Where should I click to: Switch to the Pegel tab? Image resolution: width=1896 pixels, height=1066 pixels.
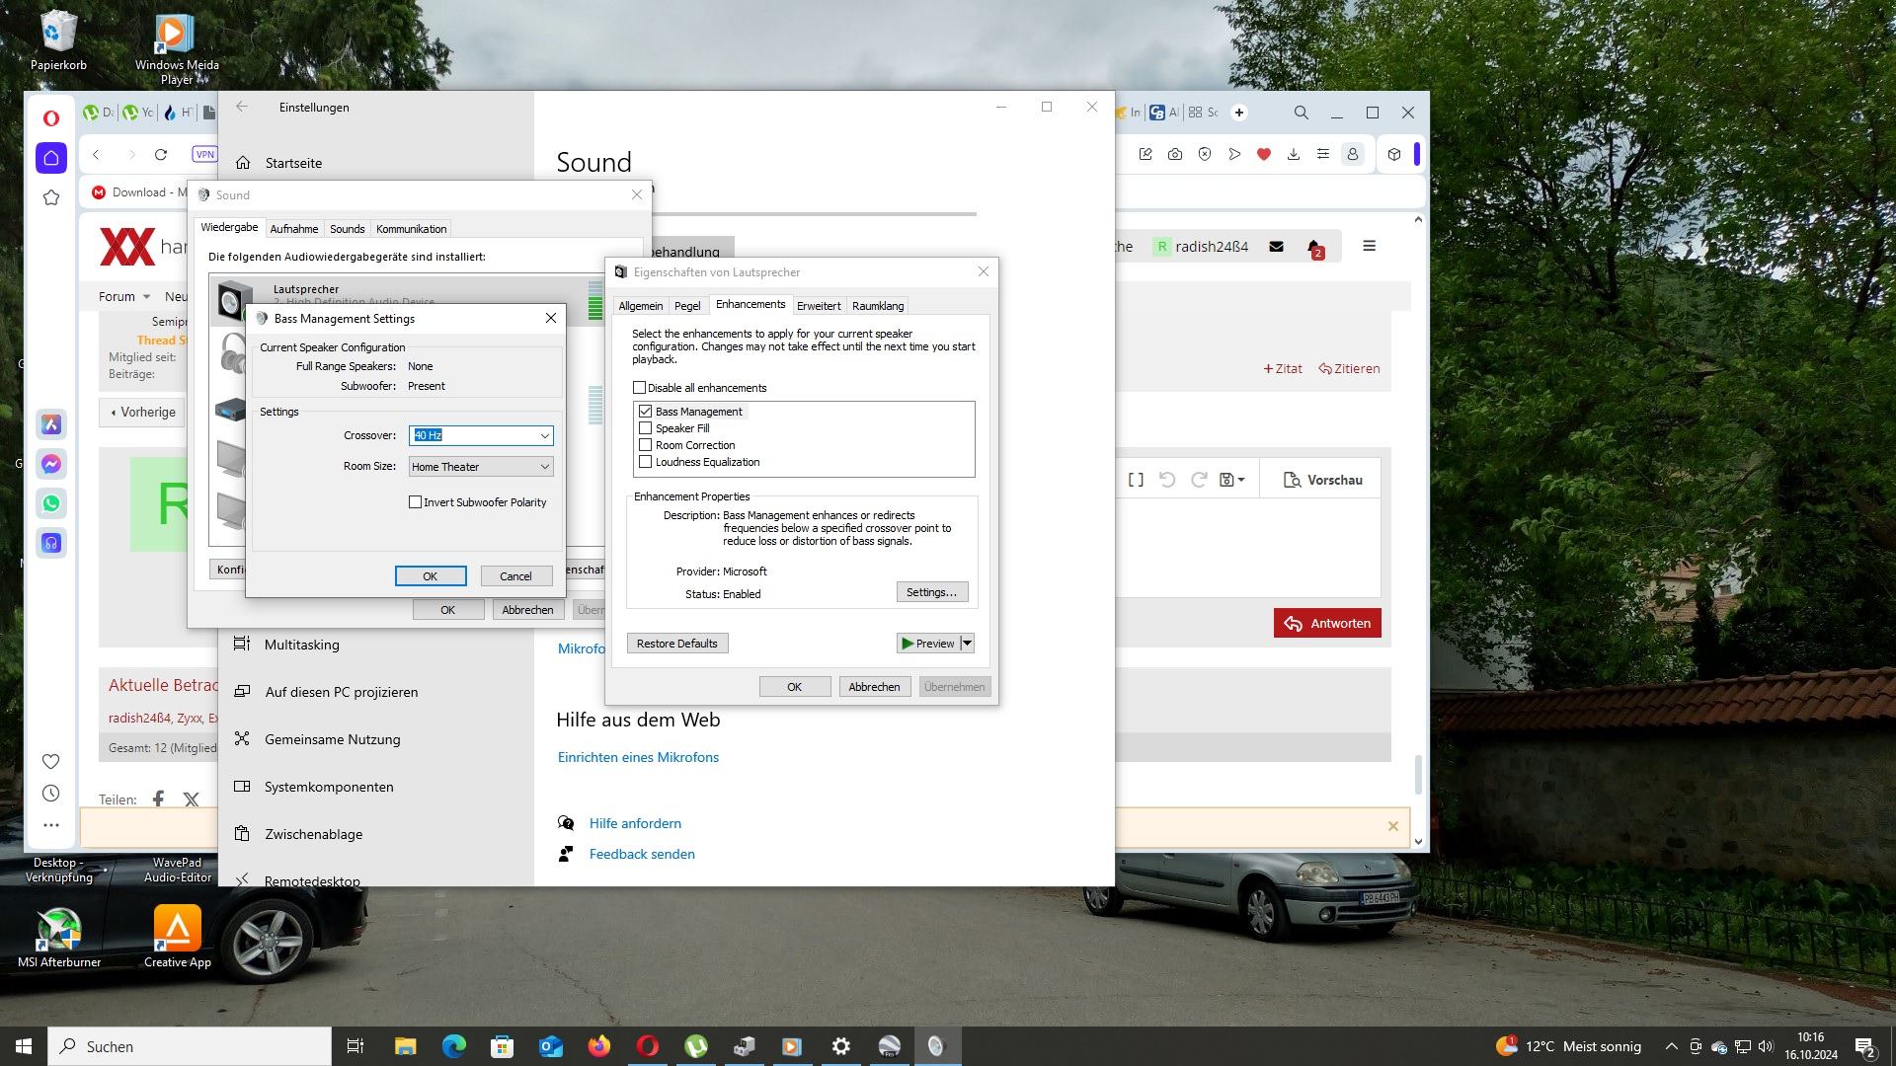(x=687, y=306)
